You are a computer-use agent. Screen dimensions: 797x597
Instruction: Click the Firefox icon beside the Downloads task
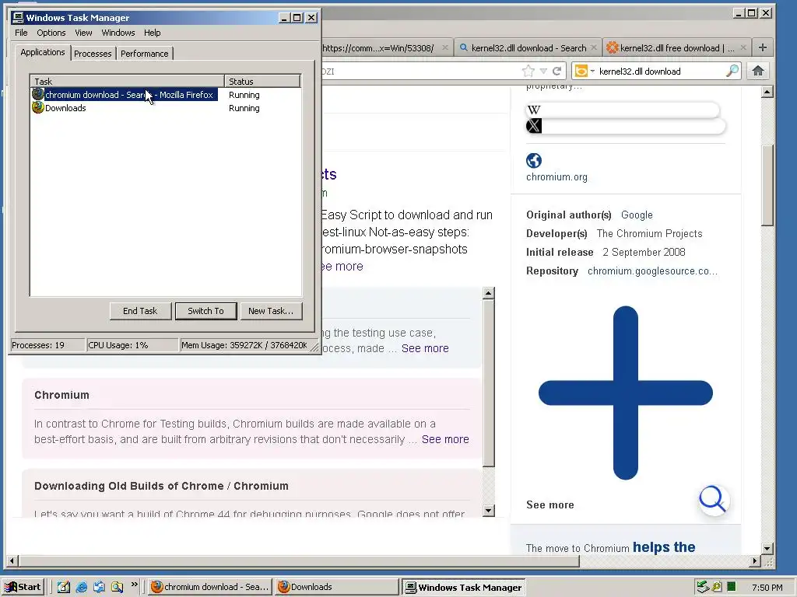point(38,107)
